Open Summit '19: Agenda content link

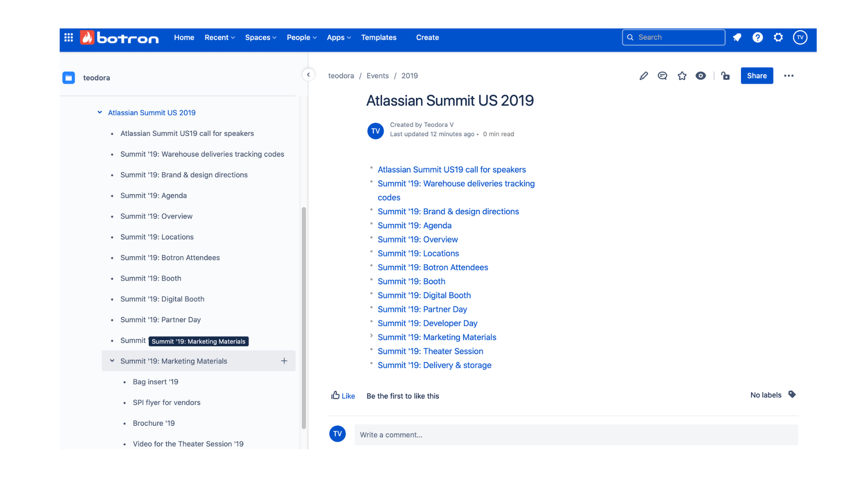[414, 226]
